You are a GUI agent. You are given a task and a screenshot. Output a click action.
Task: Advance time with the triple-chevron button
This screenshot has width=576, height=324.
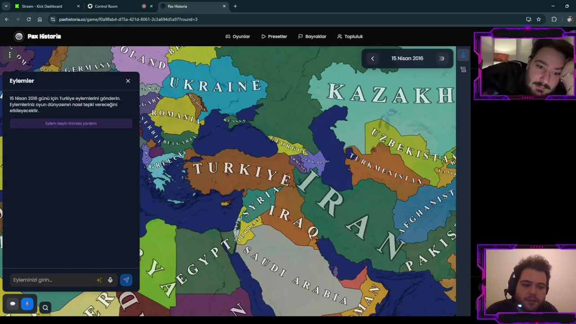(x=442, y=58)
